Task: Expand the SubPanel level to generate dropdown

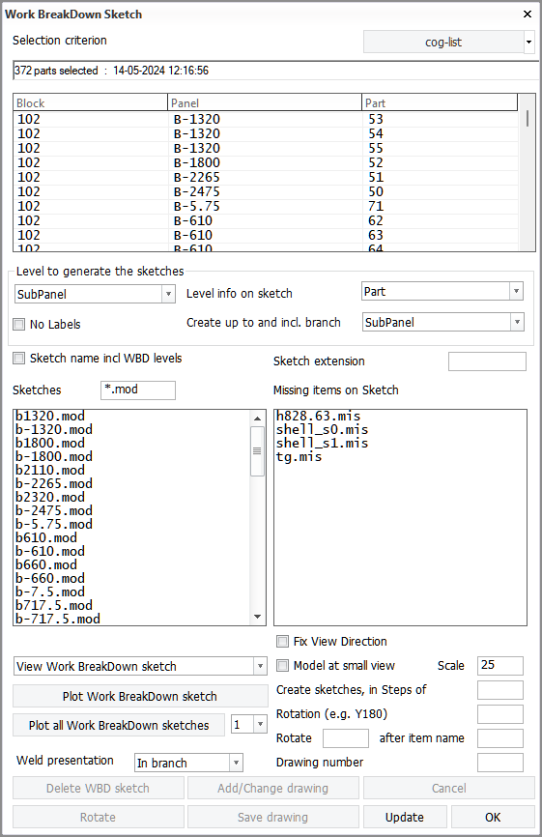Action: (x=168, y=294)
